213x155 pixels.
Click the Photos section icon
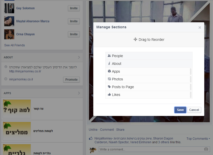(x=109, y=79)
